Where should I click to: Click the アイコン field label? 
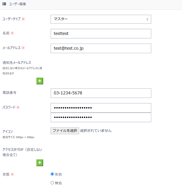(8, 131)
